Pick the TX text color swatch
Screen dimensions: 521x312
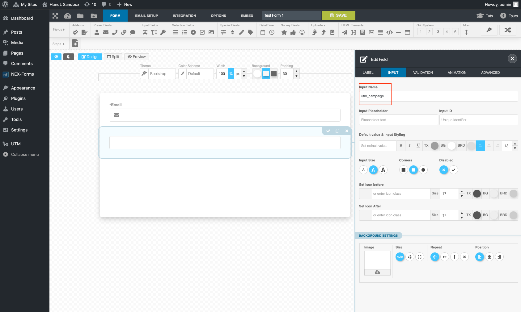pos(434,146)
